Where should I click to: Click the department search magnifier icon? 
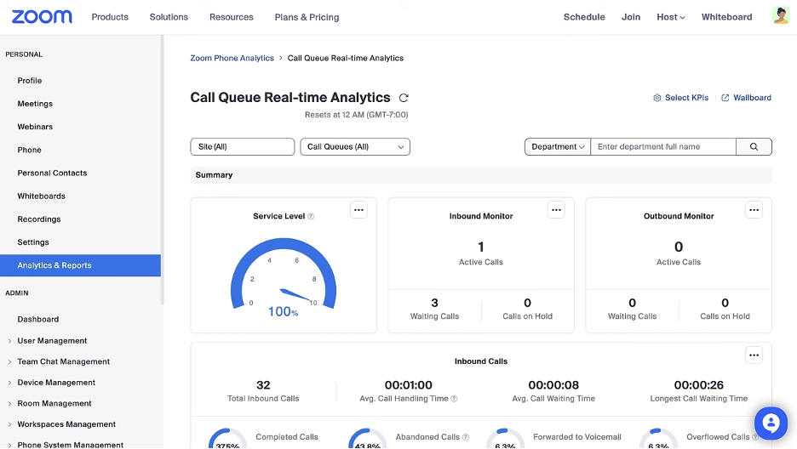(754, 147)
